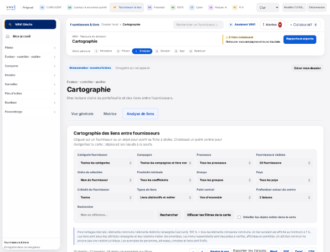Click the Déconnexion button
This screenshot has height=252, width=330.
[317, 7]
